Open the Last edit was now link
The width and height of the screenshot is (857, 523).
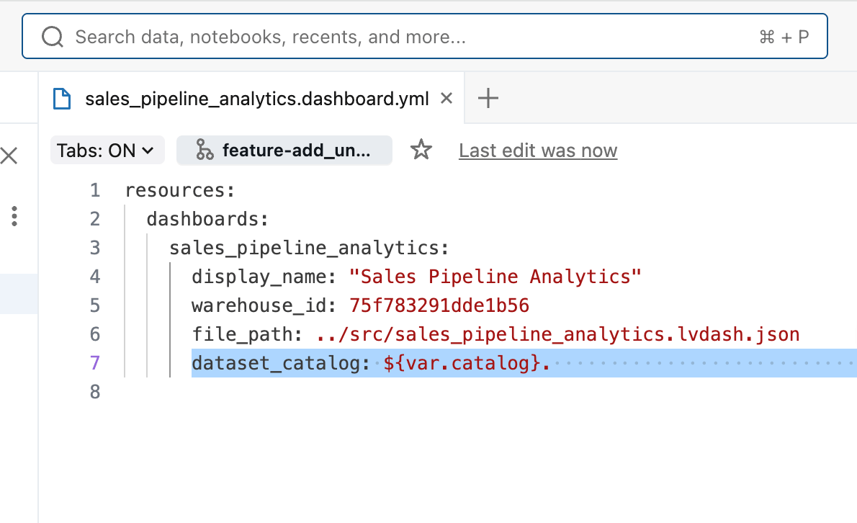point(538,151)
